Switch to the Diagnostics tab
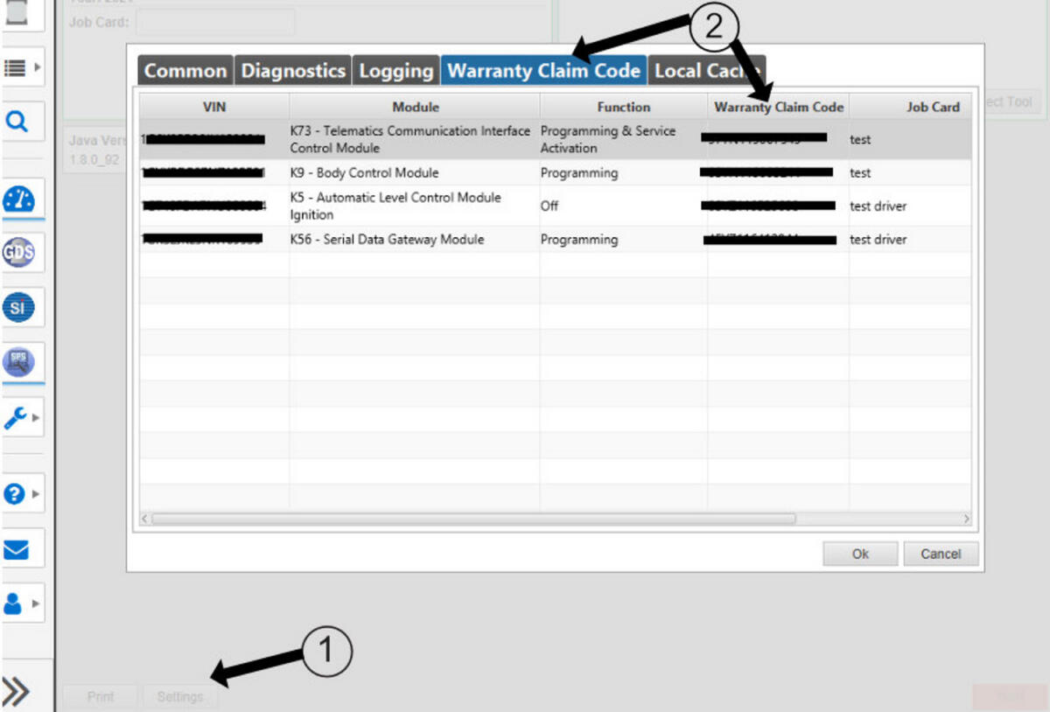1050x712 pixels. coord(293,71)
